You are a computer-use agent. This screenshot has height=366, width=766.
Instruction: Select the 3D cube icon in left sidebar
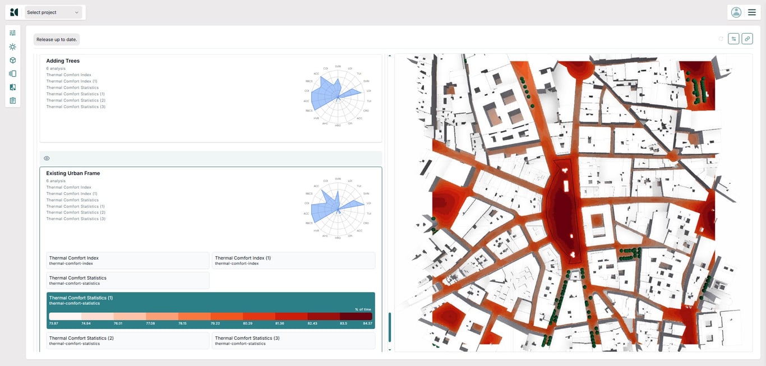point(13,60)
